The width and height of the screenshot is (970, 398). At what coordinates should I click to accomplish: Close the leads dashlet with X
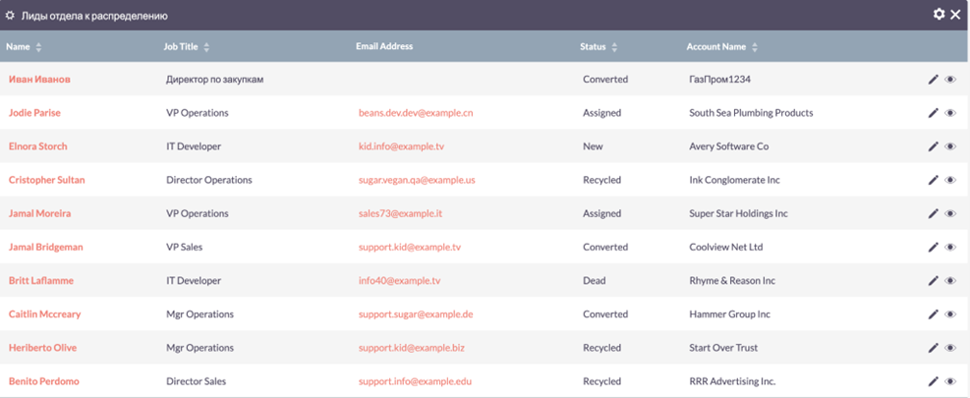click(x=955, y=15)
